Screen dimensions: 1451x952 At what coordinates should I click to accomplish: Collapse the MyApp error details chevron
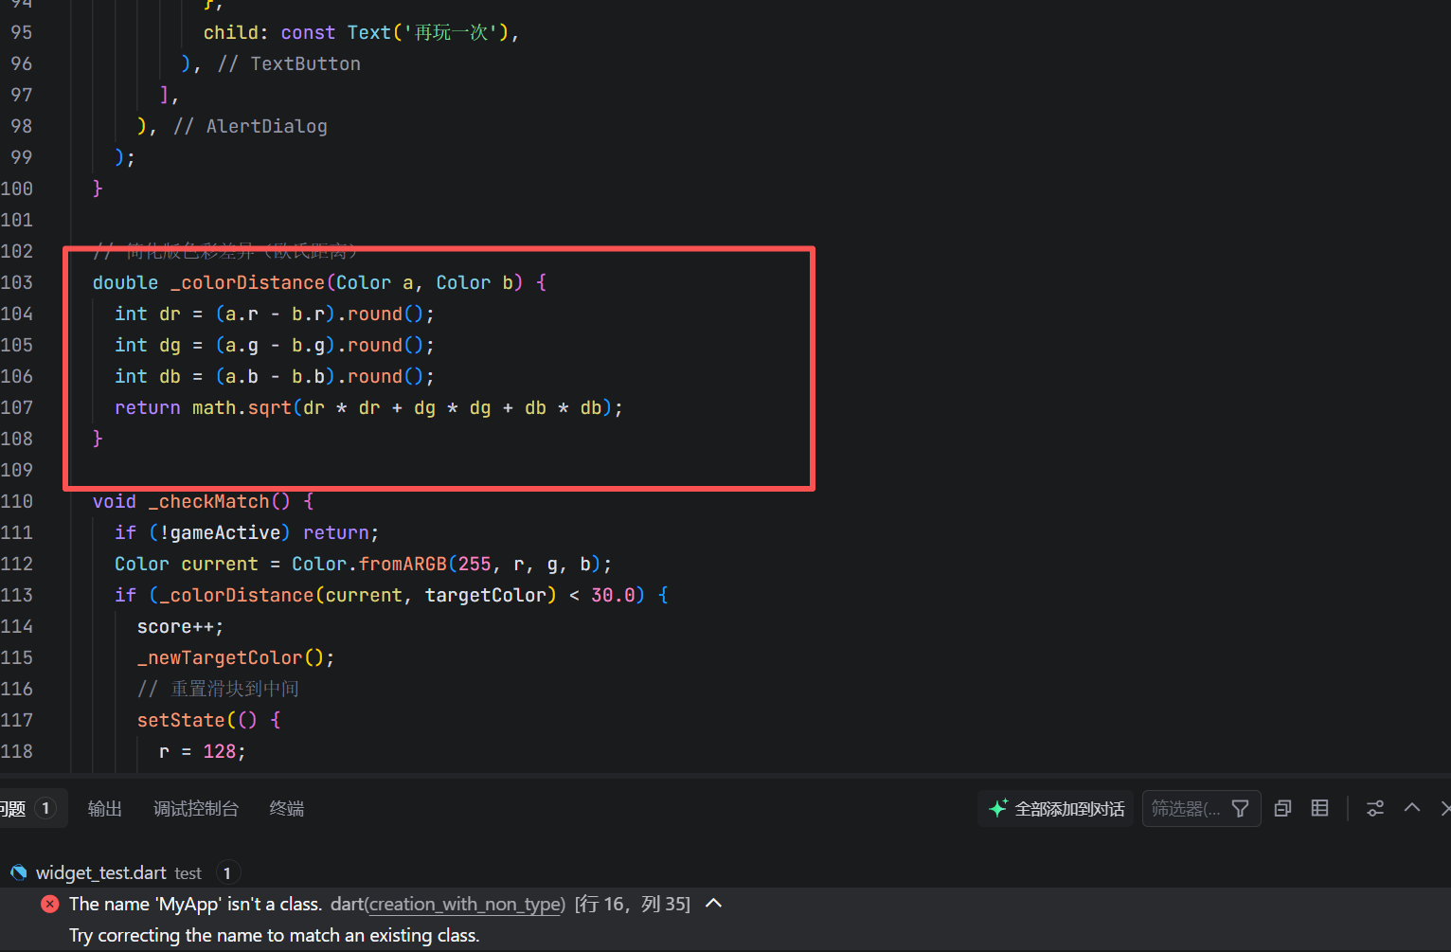pyautogui.click(x=714, y=903)
